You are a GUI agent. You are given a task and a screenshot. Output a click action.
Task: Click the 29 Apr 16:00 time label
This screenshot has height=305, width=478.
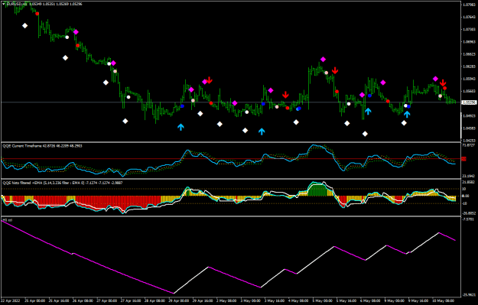(x=203, y=300)
